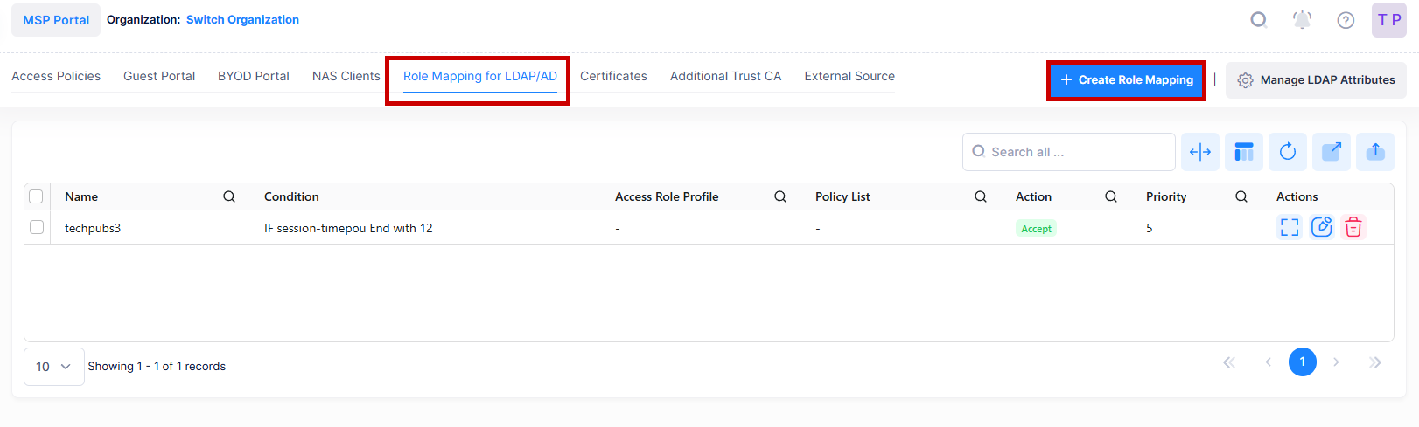Click the notifications bell icon
Screen dimensions: 1419x427
pos(1302,20)
